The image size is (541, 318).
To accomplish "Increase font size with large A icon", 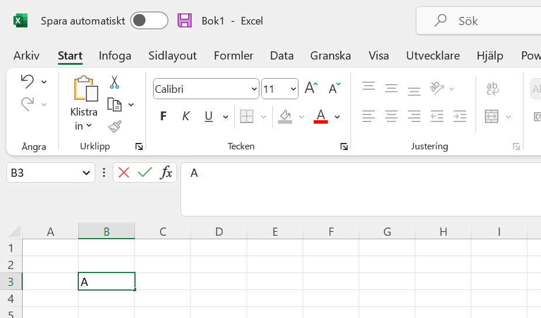I will pos(311,88).
